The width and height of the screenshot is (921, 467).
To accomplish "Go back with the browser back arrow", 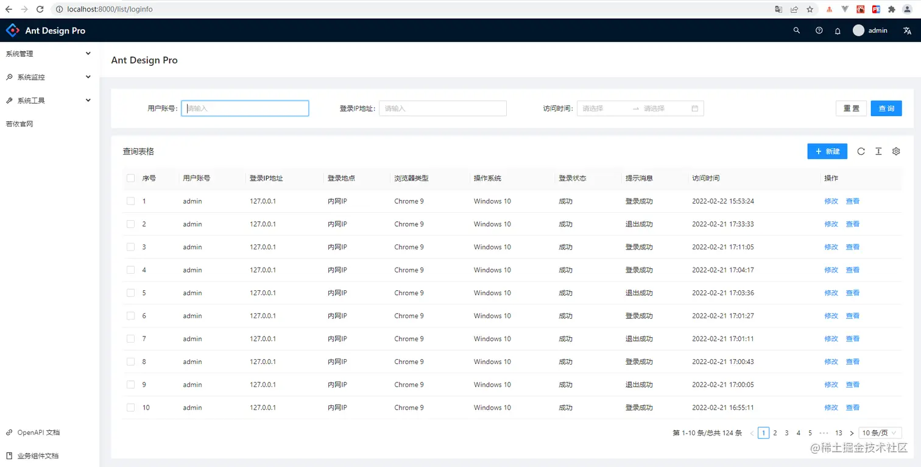I will [x=9, y=9].
